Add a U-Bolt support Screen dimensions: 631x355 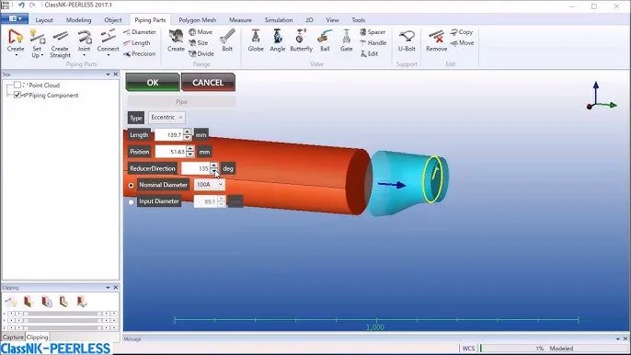point(407,40)
